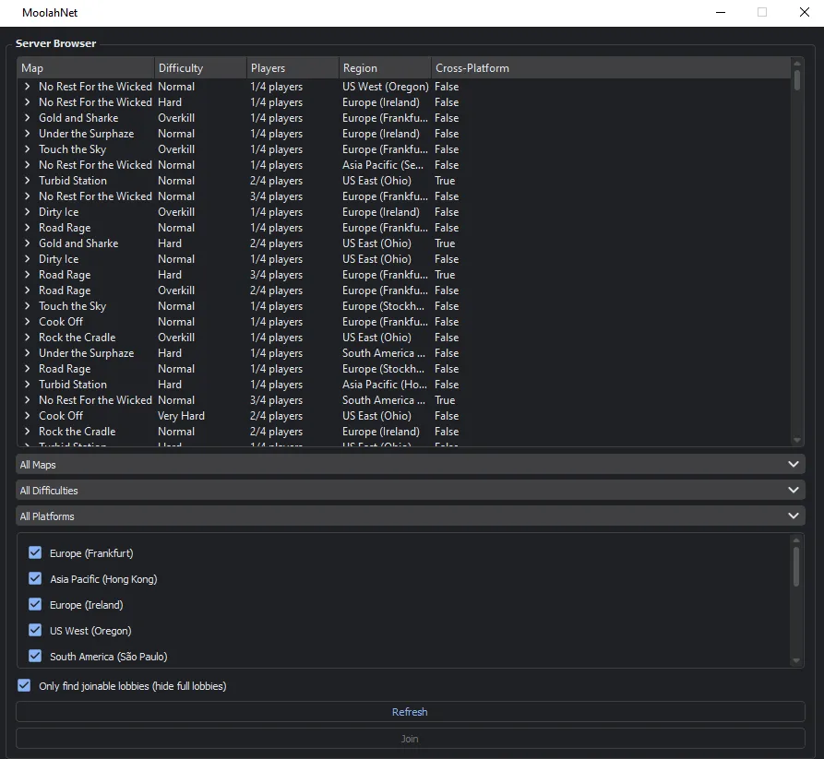Click the Join button
824x759 pixels.
coord(411,739)
